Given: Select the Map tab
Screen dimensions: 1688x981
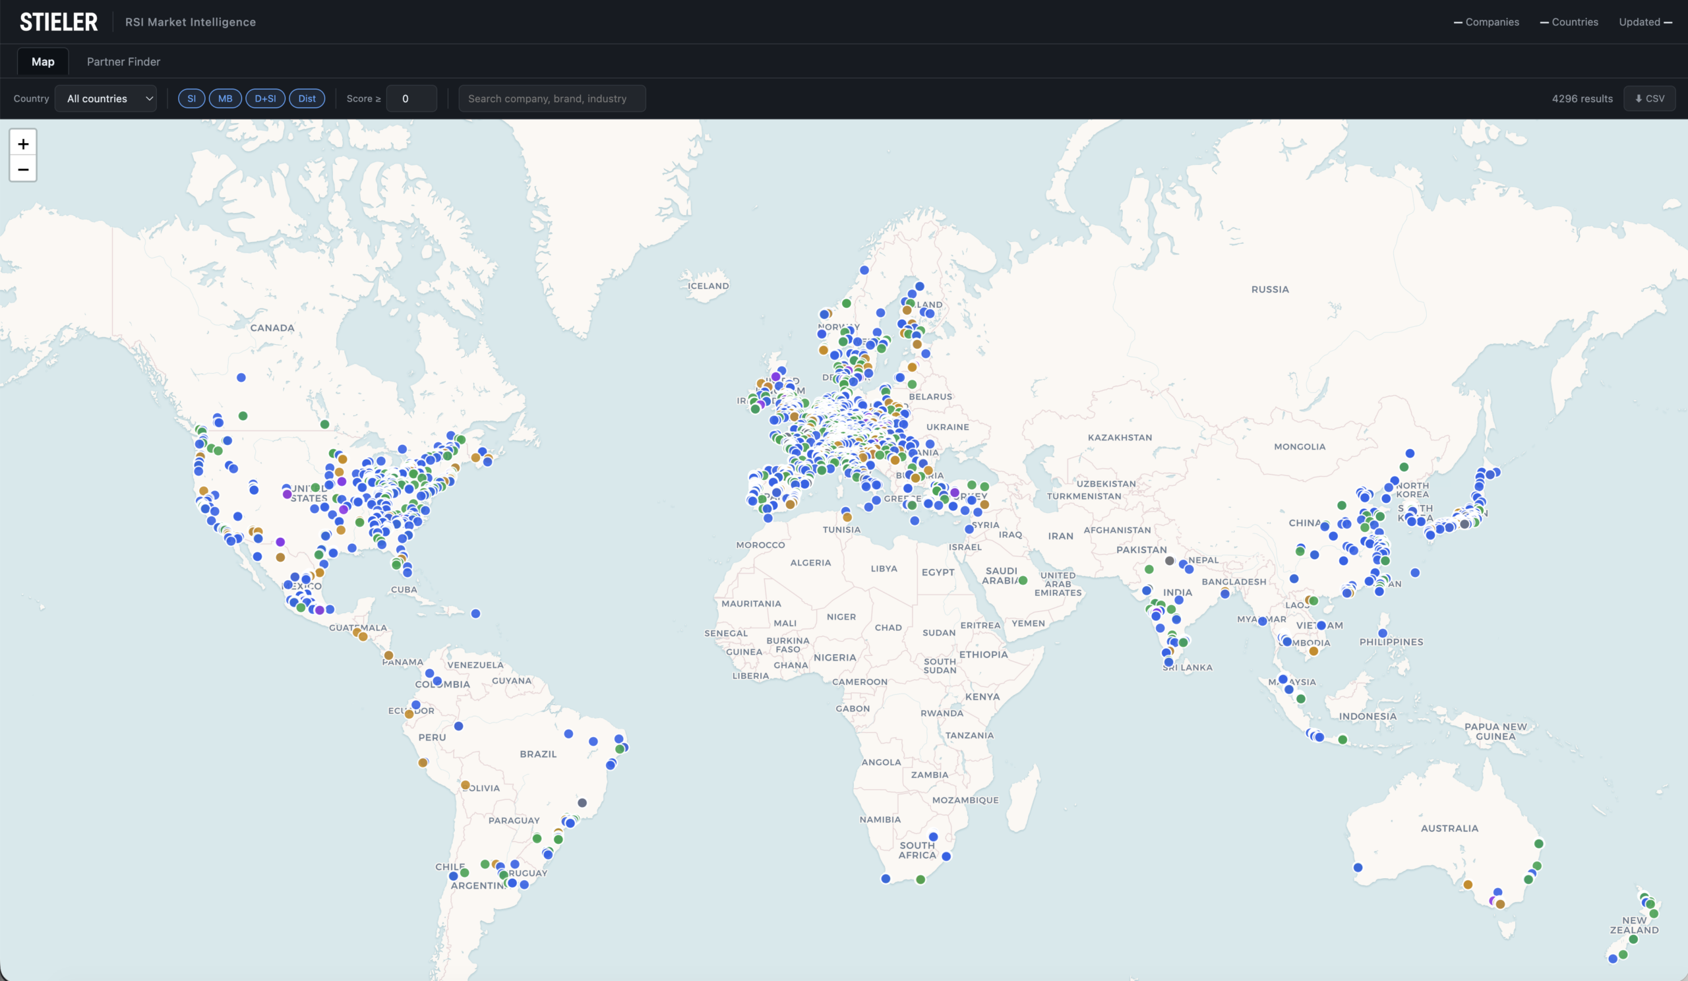Looking at the screenshot, I should tap(43, 61).
